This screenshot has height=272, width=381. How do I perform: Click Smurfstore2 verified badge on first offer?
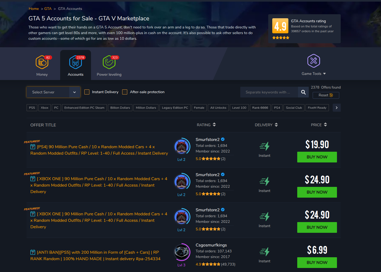pos(223,139)
